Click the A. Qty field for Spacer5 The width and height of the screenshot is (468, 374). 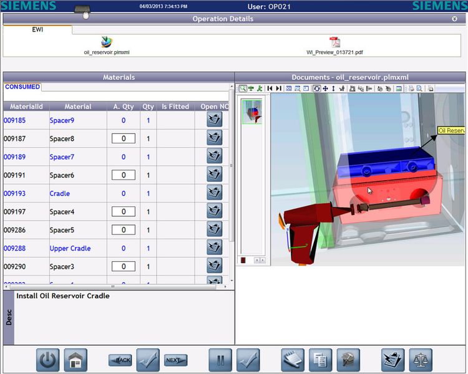pos(124,230)
